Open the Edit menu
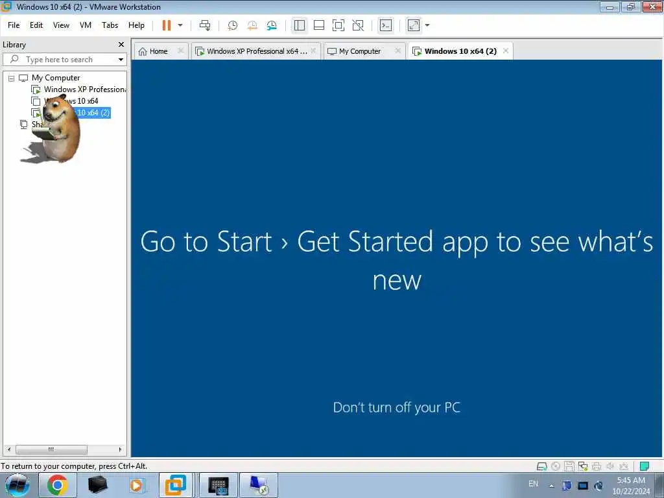664x498 pixels. [36, 25]
